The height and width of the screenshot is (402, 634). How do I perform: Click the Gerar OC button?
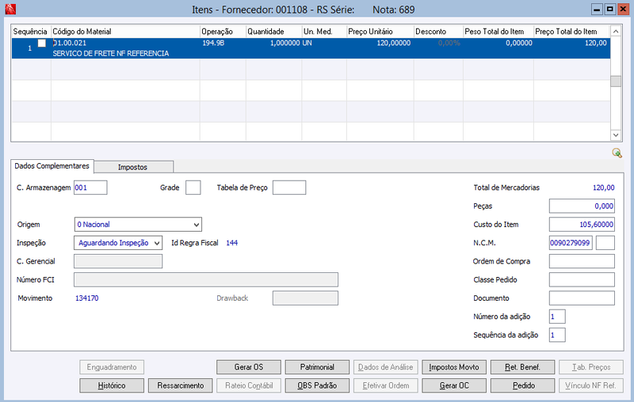tap(454, 385)
